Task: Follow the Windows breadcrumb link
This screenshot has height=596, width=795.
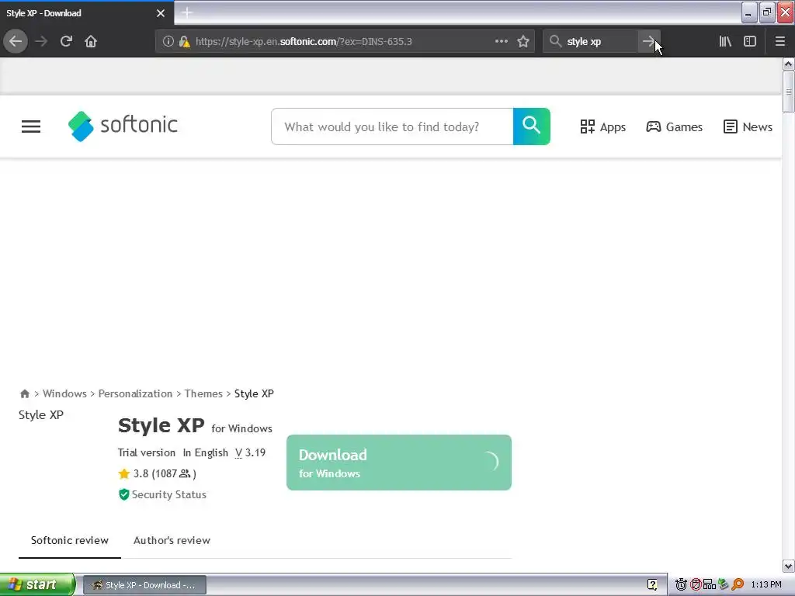Action: click(x=64, y=393)
